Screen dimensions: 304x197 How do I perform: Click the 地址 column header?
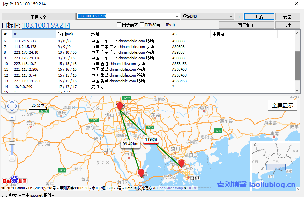click(x=96, y=34)
